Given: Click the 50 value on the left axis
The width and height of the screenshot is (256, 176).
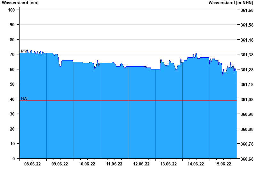Looking at the screenshot, I should pyautogui.click(x=12, y=84).
